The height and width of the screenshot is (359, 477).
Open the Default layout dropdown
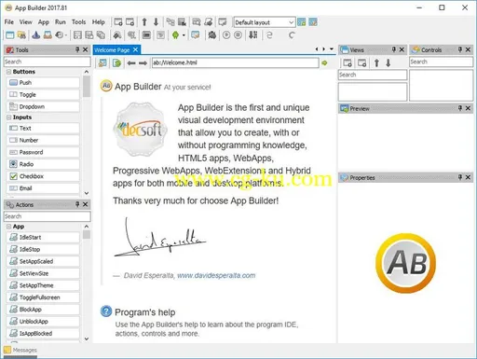click(x=264, y=22)
